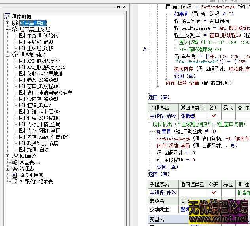Click the 逻辑型 return type cell
Image resolution: width=250 pixels, height=226 pixels.
[188, 116]
